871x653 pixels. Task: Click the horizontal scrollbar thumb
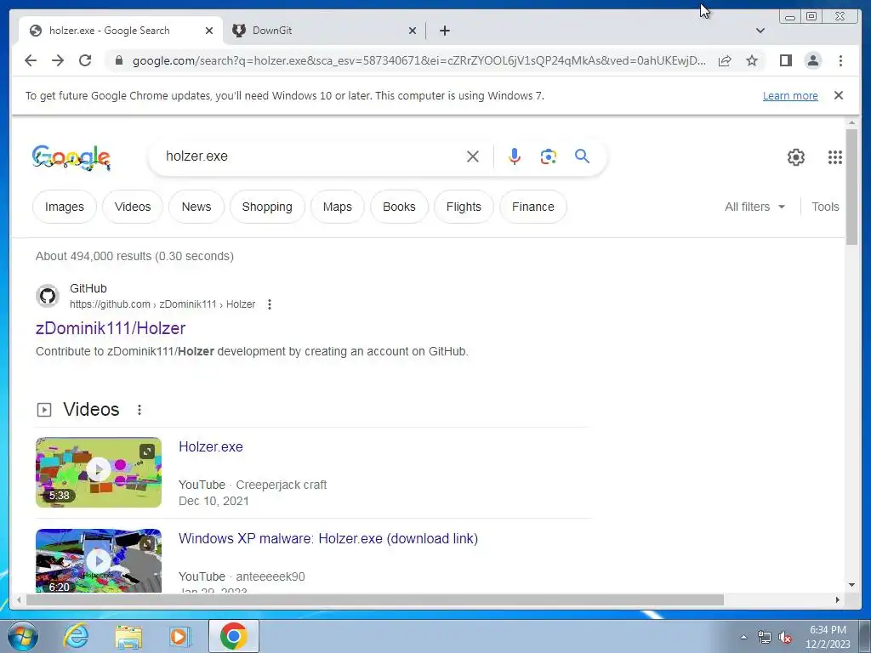[x=375, y=599]
